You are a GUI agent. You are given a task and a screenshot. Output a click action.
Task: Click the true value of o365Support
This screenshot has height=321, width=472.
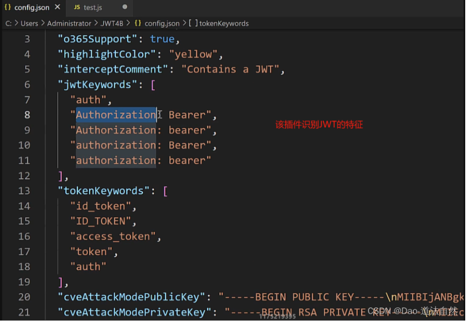pyautogui.click(x=162, y=39)
